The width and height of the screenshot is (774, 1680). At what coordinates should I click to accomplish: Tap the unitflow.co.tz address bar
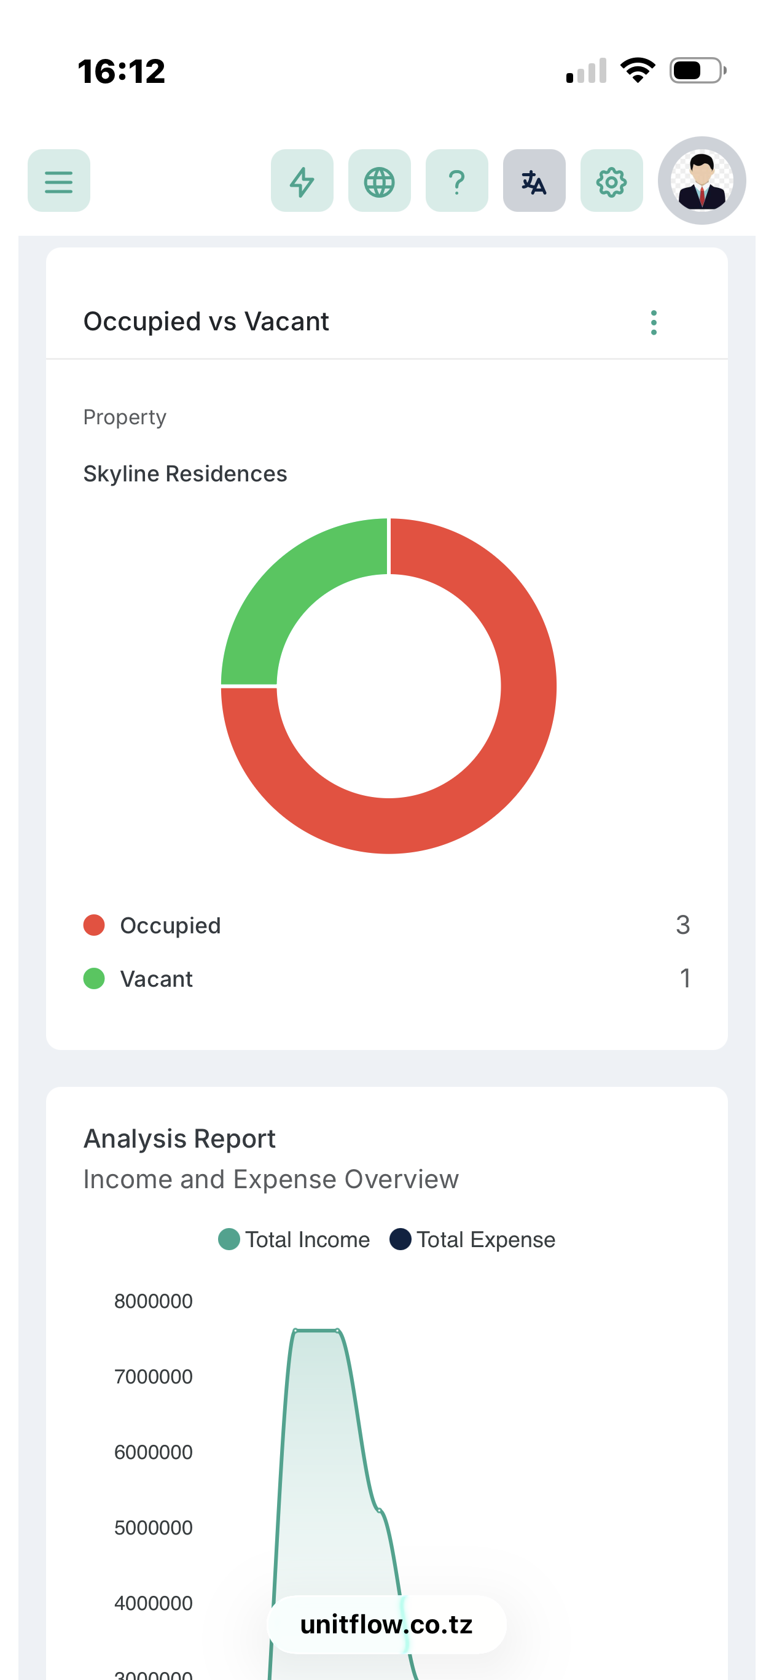coord(386,1625)
